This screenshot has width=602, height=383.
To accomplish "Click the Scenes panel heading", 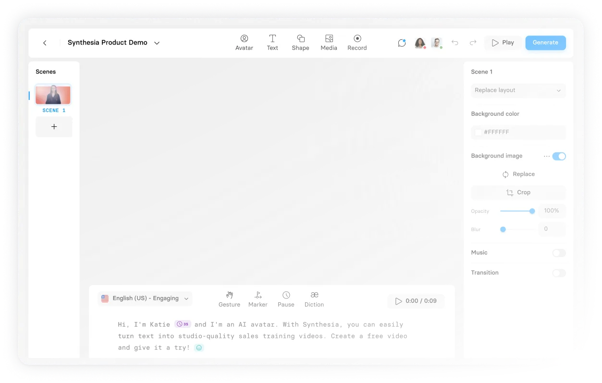I will 46,72.
